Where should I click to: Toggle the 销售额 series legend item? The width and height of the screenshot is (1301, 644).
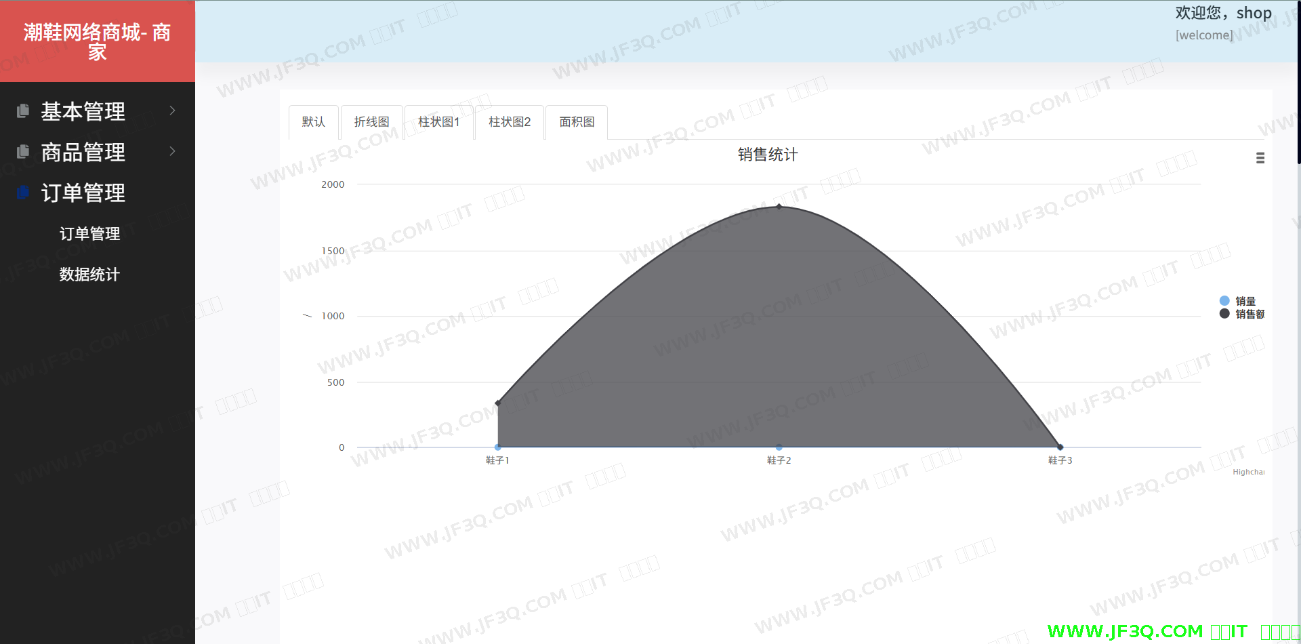click(1241, 314)
